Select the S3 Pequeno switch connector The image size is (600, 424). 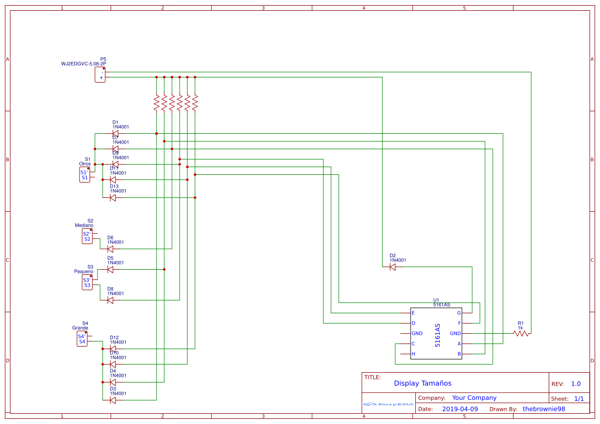coord(87,282)
